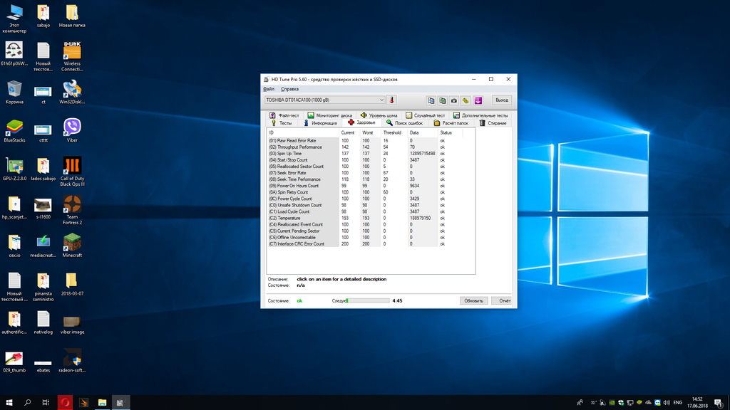The image size is (730, 410).
Task: Open File Explorer from the taskbar
Action: (x=102, y=403)
